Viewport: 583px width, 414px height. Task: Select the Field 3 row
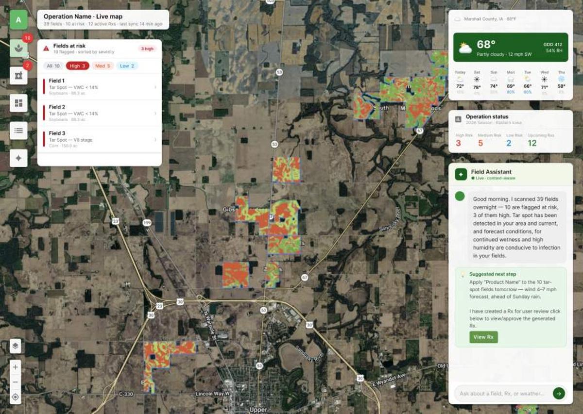(x=100, y=140)
